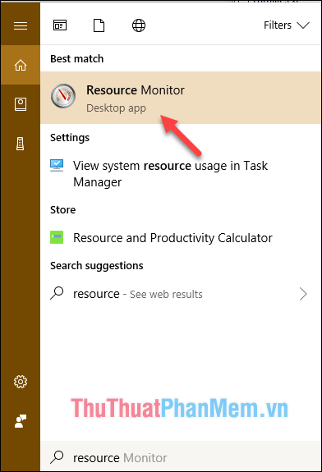322x472 pixels.
Task: Select the resource See web results suggestion
Action: pyautogui.click(x=181, y=294)
